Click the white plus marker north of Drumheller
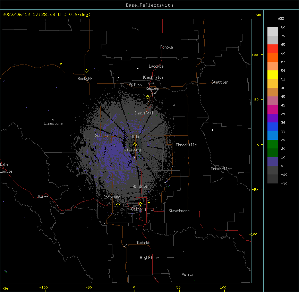 212,130
